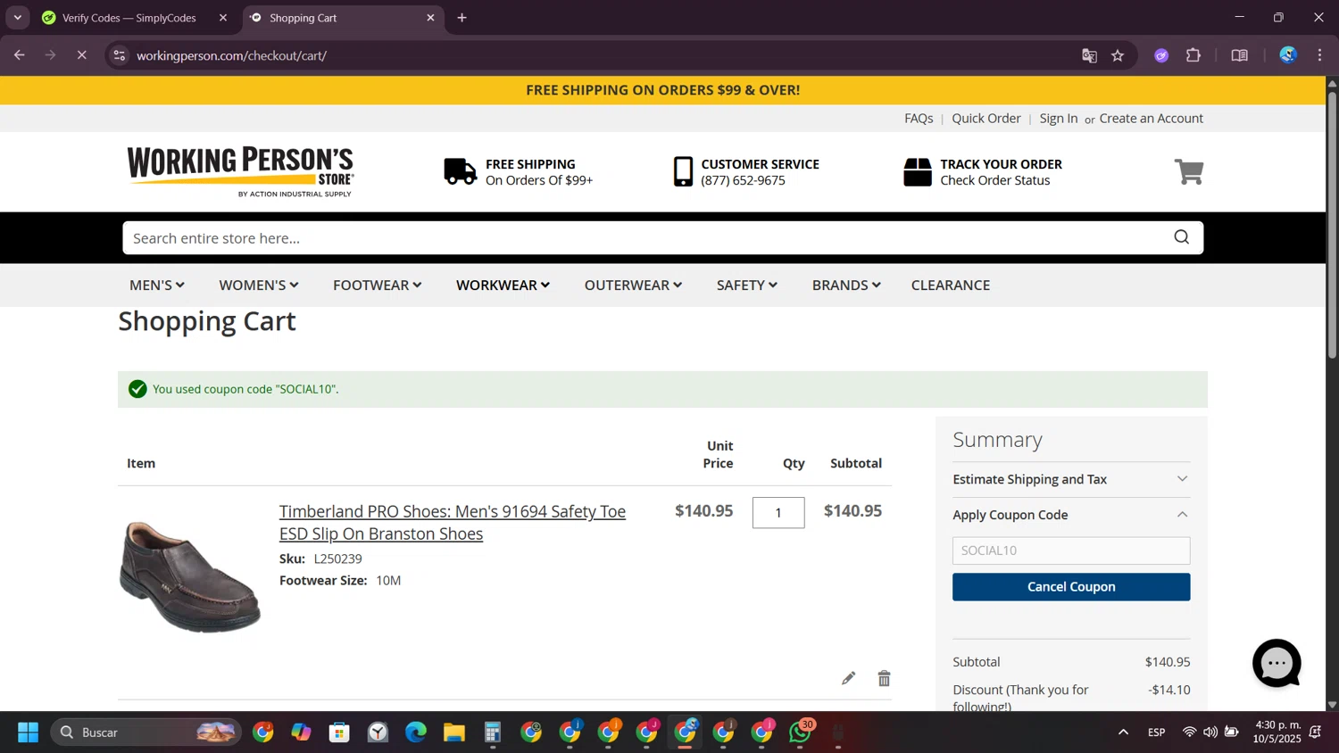Open the Quick Order link
This screenshot has width=1339, height=753.
986,119
